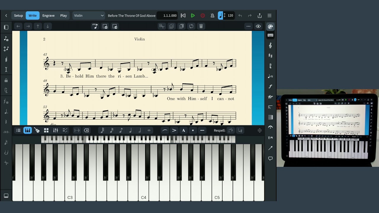Add a marcato articulation
Viewport: 379px width, 213px height.
pos(184,130)
